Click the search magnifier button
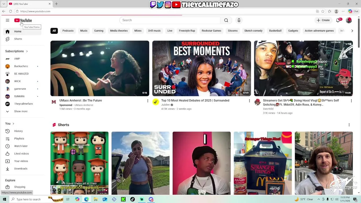This screenshot has height=203, width=361. pos(226,20)
